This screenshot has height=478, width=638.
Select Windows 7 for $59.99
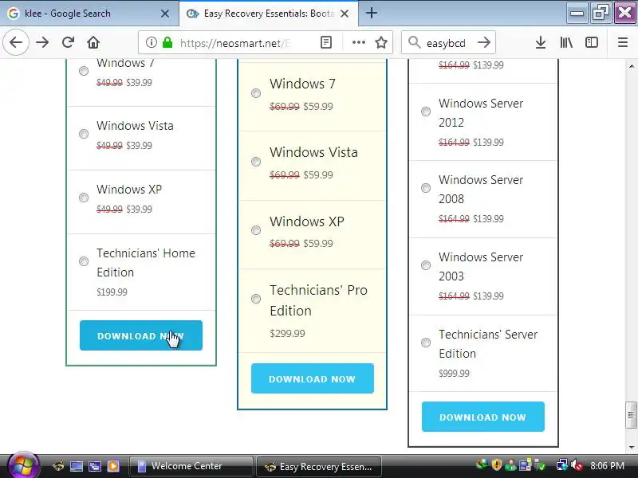[x=255, y=93]
